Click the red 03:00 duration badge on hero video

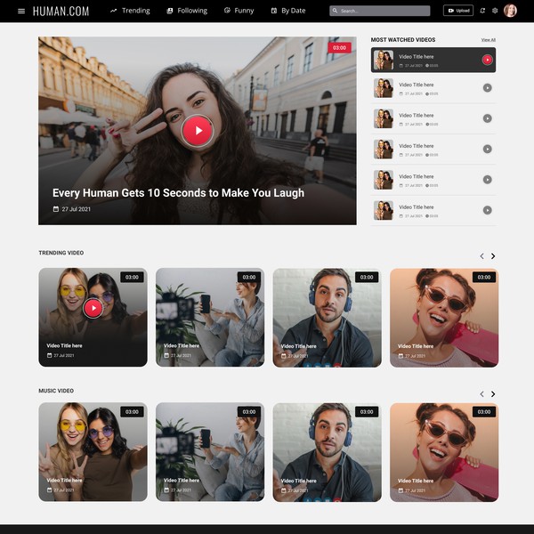[339, 48]
